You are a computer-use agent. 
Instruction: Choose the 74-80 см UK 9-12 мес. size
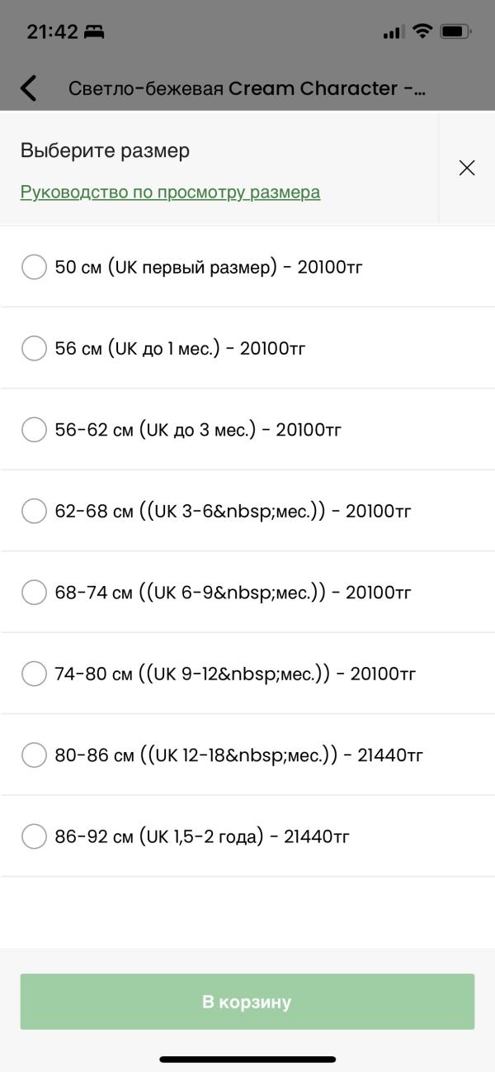click(247, 674)
